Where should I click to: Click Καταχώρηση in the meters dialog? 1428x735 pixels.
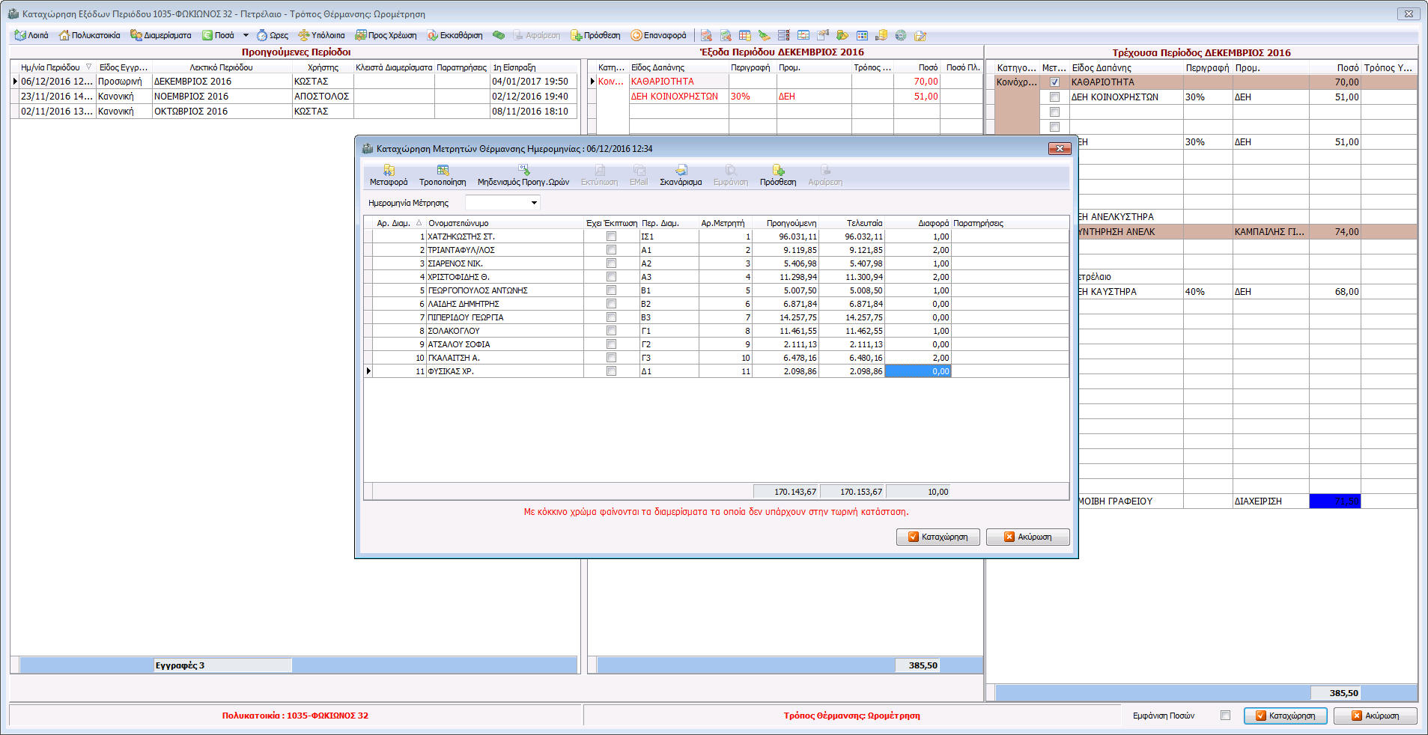938,537
